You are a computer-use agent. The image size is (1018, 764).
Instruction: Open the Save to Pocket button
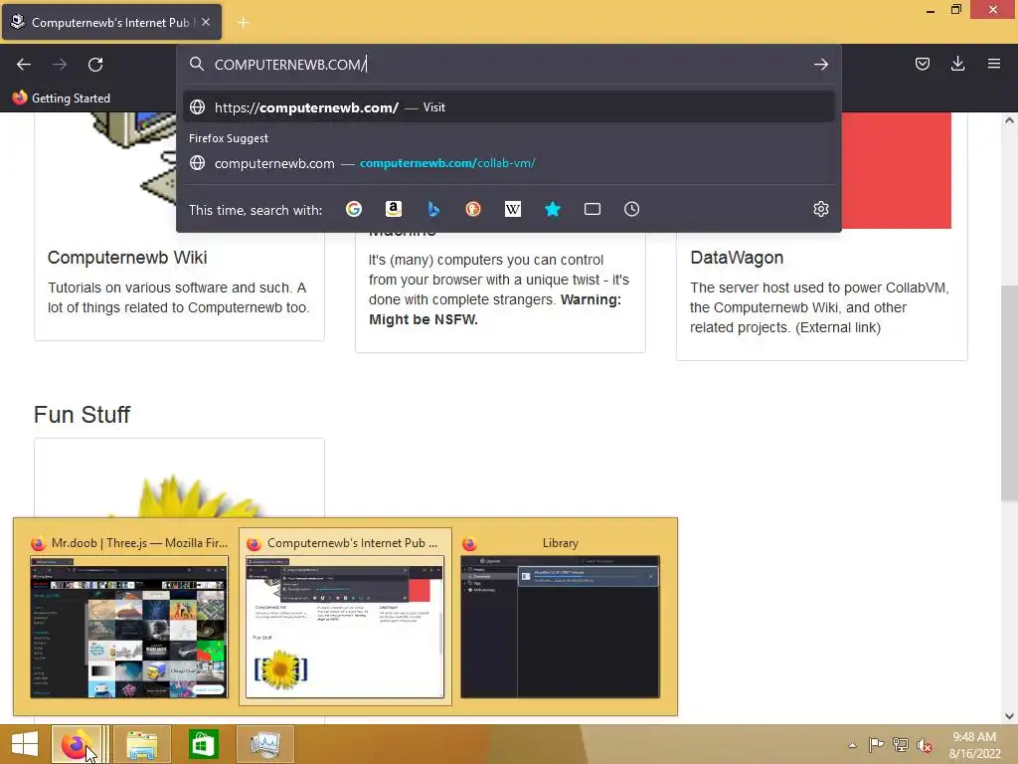point(922,64)
